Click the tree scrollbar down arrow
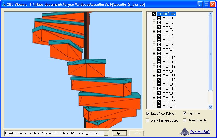This screenshot has height=138, width=217. point(210,107)
